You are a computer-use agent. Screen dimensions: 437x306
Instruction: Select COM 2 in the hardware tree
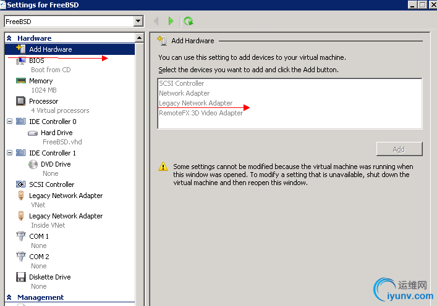coord(40,257)
